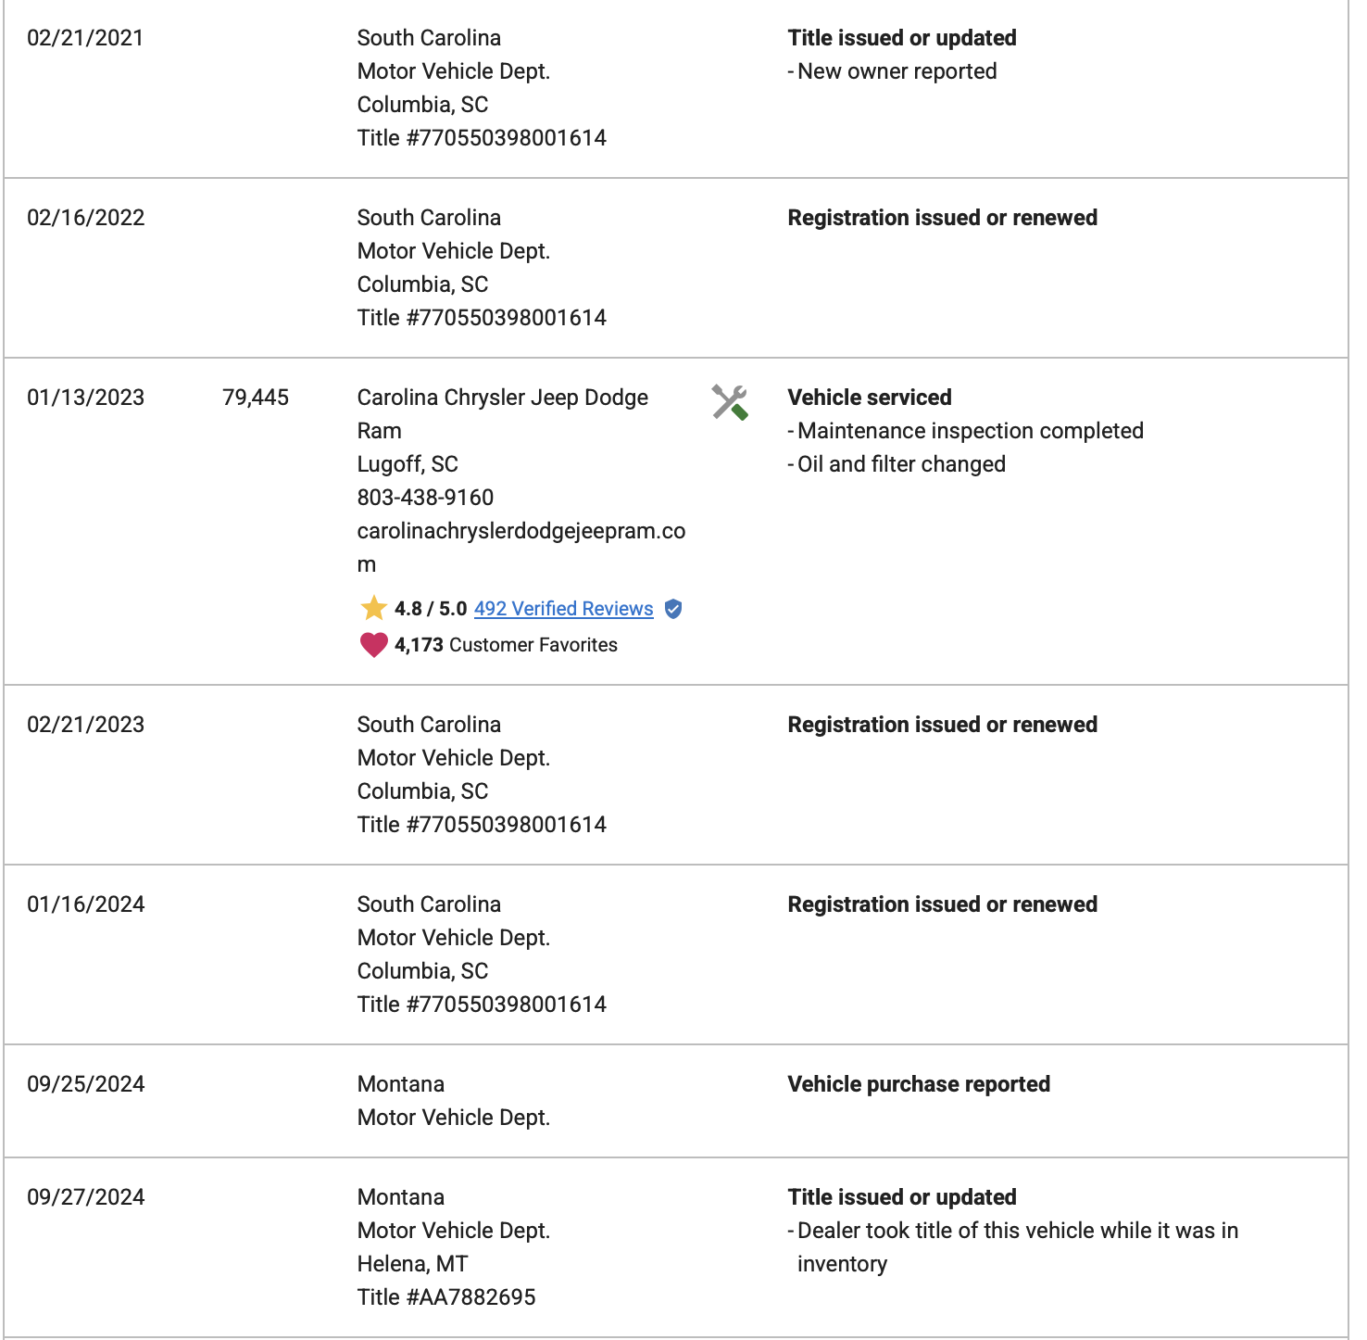
Task: Click the Vehicle serviced heading
Action: coord(869,398)
